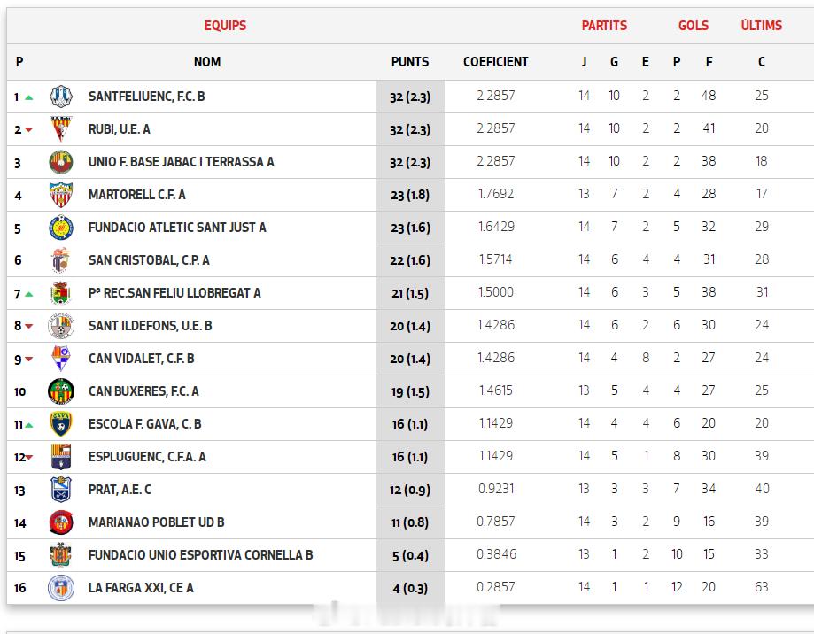Open UNIO F. BASE JABAC I TERRASSA A

[182, 162]
